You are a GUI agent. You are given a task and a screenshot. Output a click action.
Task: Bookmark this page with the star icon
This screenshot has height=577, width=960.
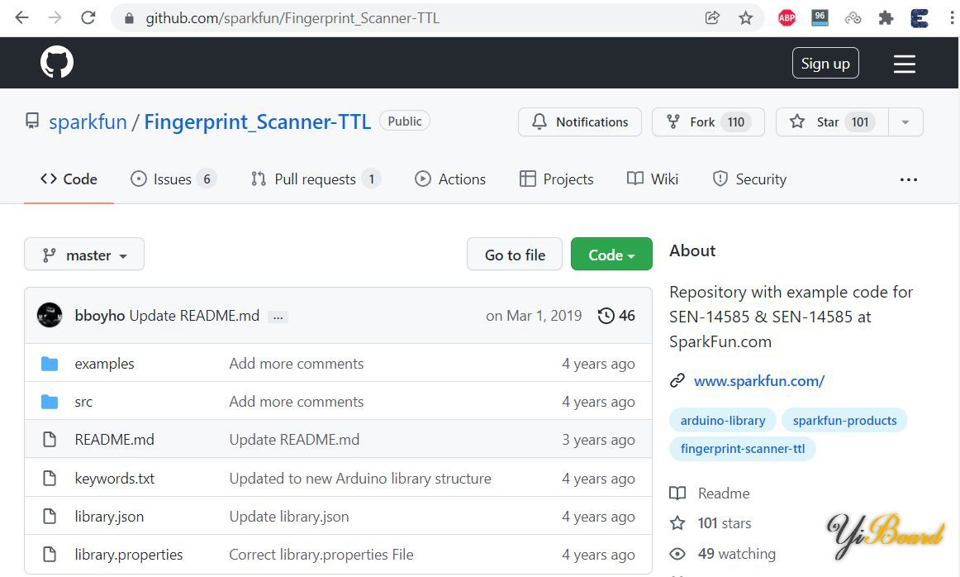point(745,17)
